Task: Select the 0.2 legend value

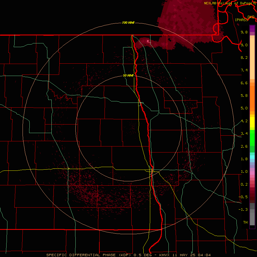Action: pyautogui.click(x=244, y=184)
